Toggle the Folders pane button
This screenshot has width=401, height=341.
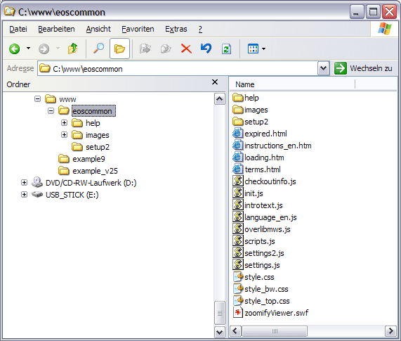point(119,49)
